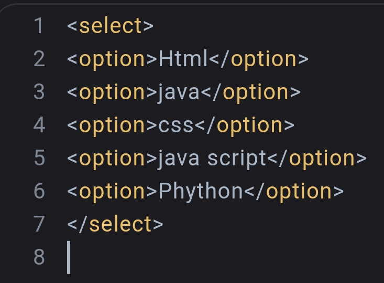Click the opening option tag before Html
The image size is (384, 283).
coord(113,59)
